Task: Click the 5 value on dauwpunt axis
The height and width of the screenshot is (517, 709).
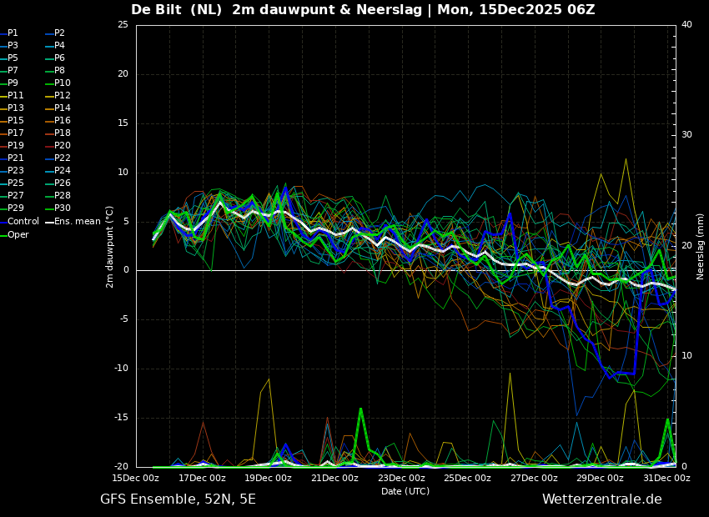Action: pyautogui.click(x=126, y=222)
